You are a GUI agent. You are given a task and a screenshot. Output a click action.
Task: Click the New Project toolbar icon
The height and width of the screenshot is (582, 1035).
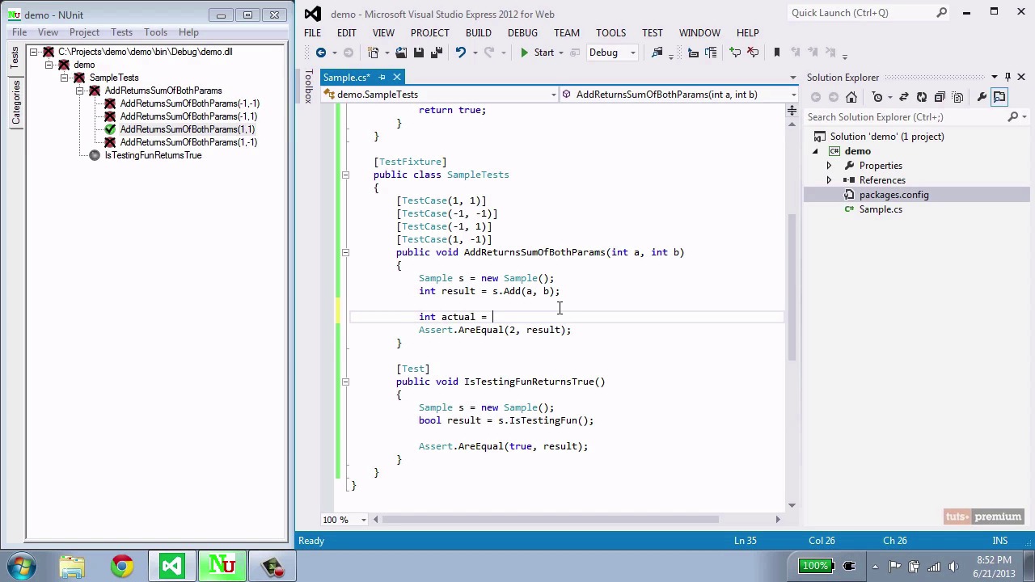(x=374, y=53)
